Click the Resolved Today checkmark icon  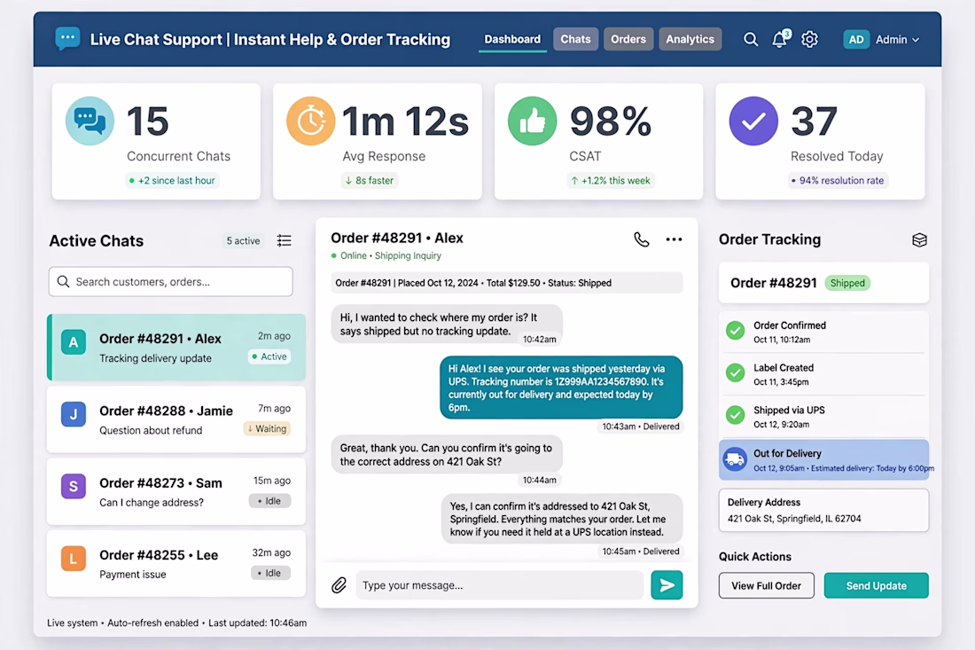[x=753, y=121]
